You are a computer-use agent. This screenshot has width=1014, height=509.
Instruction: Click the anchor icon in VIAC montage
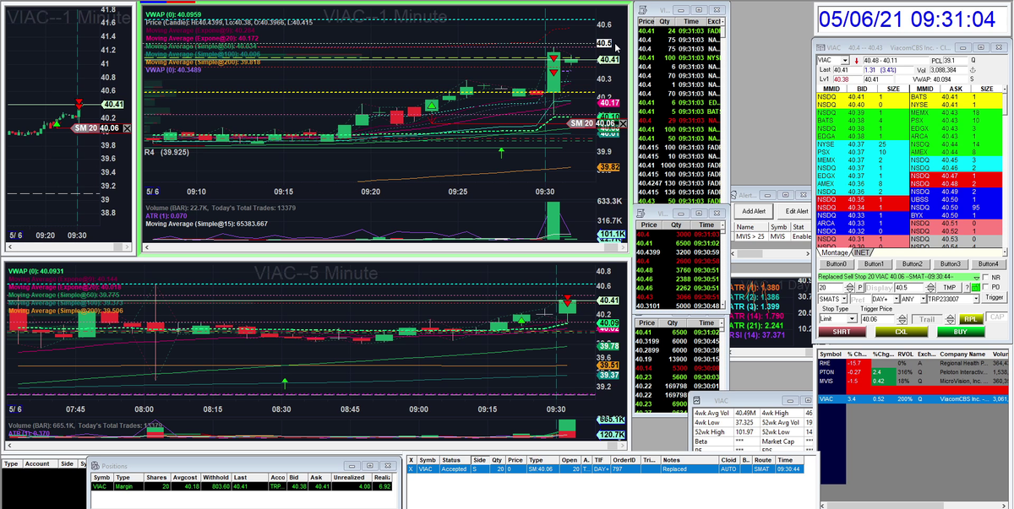973,70
